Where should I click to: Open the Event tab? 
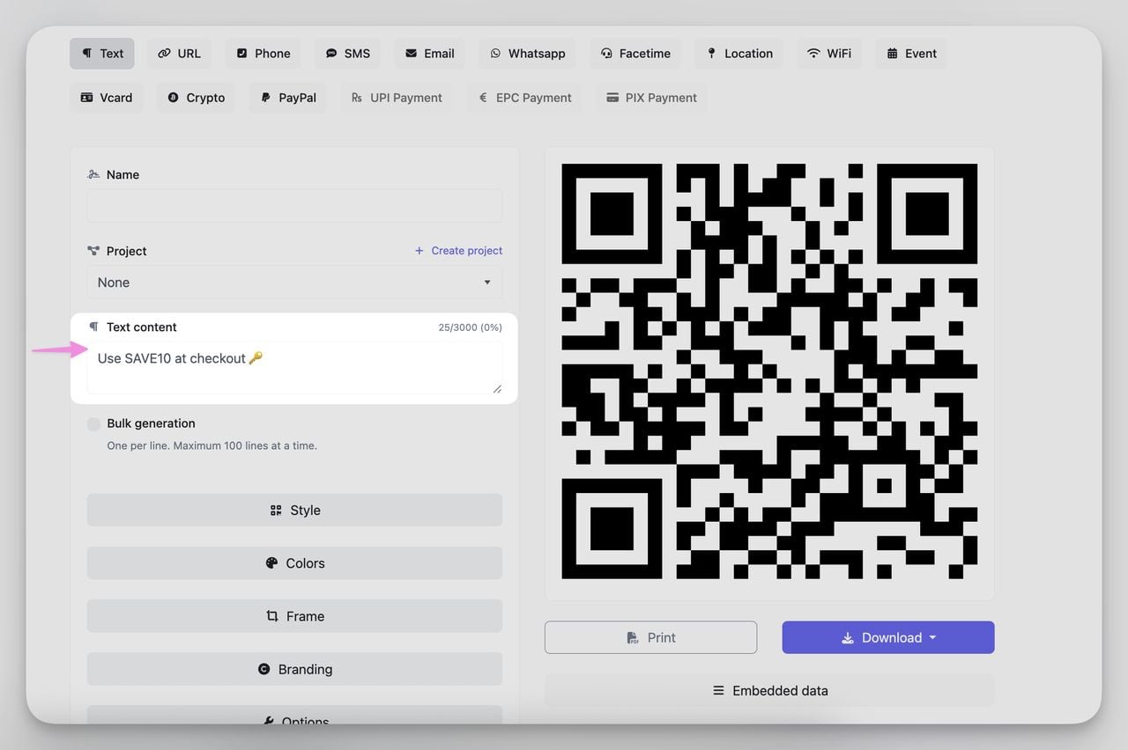pyautogui.click(x=911, y=54)
